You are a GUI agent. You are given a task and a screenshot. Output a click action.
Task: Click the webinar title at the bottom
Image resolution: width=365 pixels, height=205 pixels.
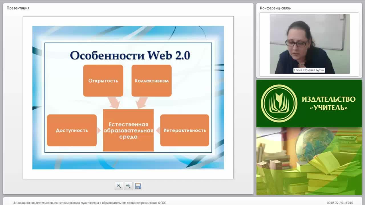coord(89,203)
